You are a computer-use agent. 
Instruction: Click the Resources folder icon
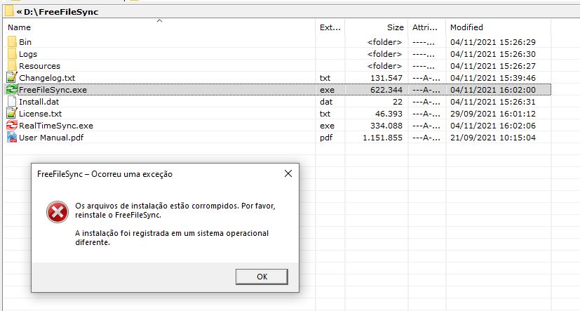click(12, 65)
